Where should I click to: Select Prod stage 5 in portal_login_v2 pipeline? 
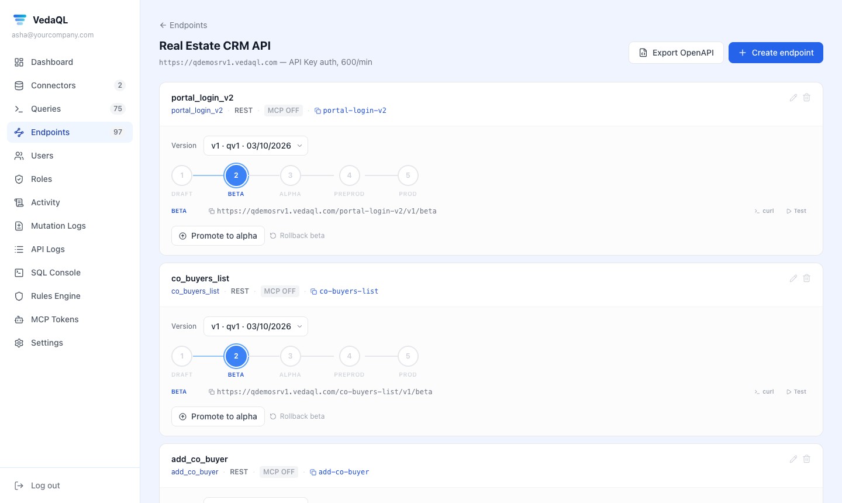pyautogui.click(x=408, y=175)
